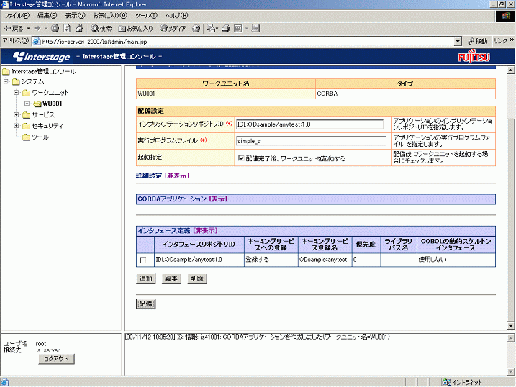This screenshot has width=516, height=387.
Task: Select the システム folder in tree
Action: coord(28,81)
